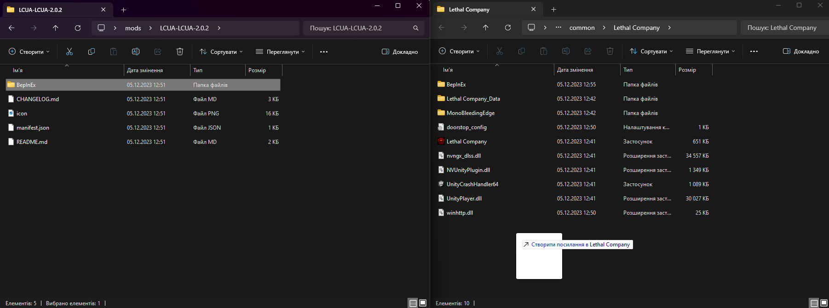Select BepInEx folder in Lethal Company window
The width and height of the screenshot is (829, 308).
click(573, 85)
